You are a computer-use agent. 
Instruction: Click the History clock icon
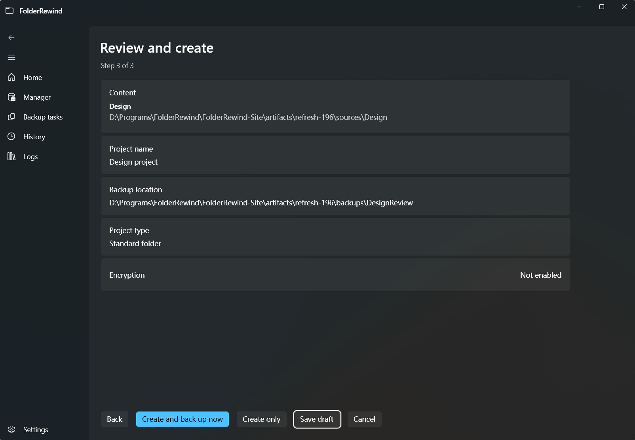11,137
